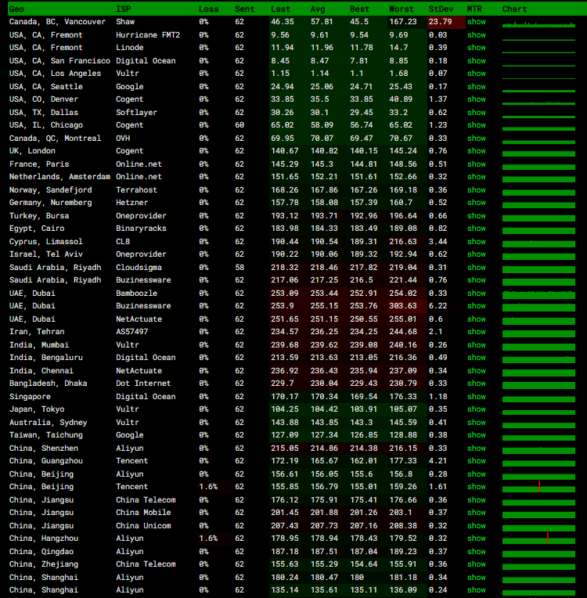Show MTR for Beijing Aliyun row
This screenshot has width=587, height=598.
477,474
